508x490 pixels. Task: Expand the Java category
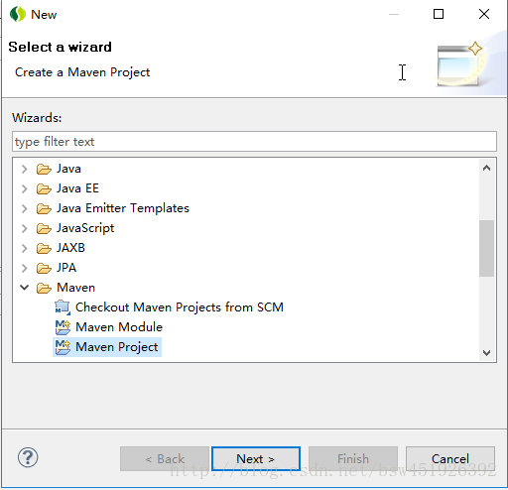24,169
